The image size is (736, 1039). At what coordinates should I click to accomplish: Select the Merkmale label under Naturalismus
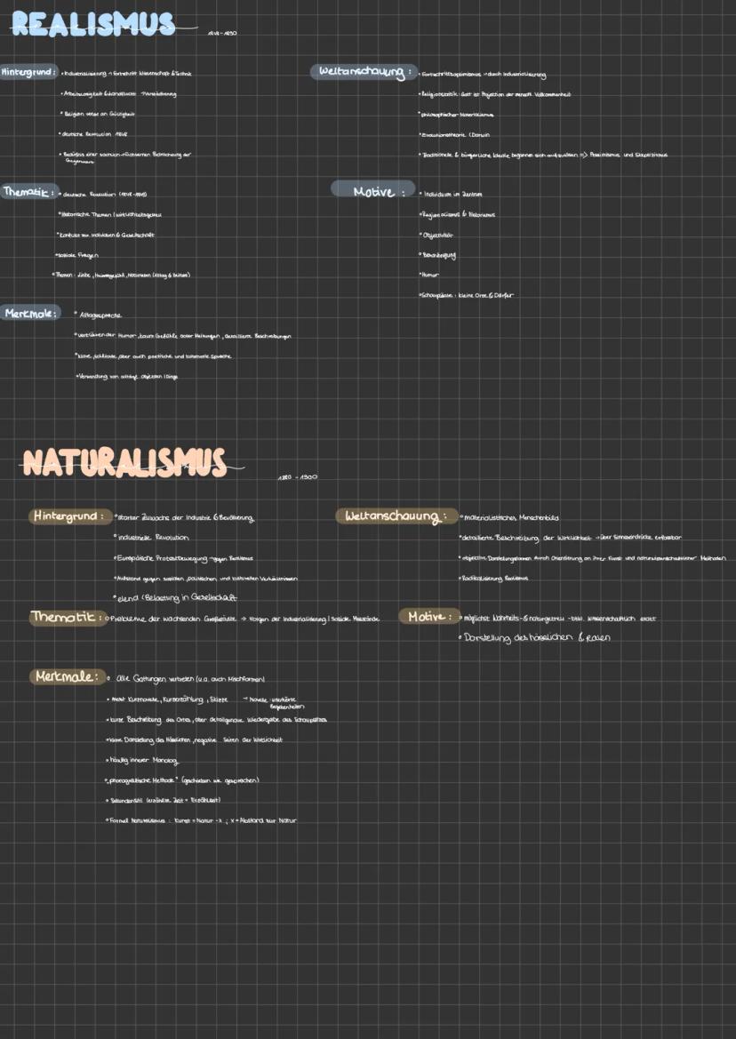[66, 676]
